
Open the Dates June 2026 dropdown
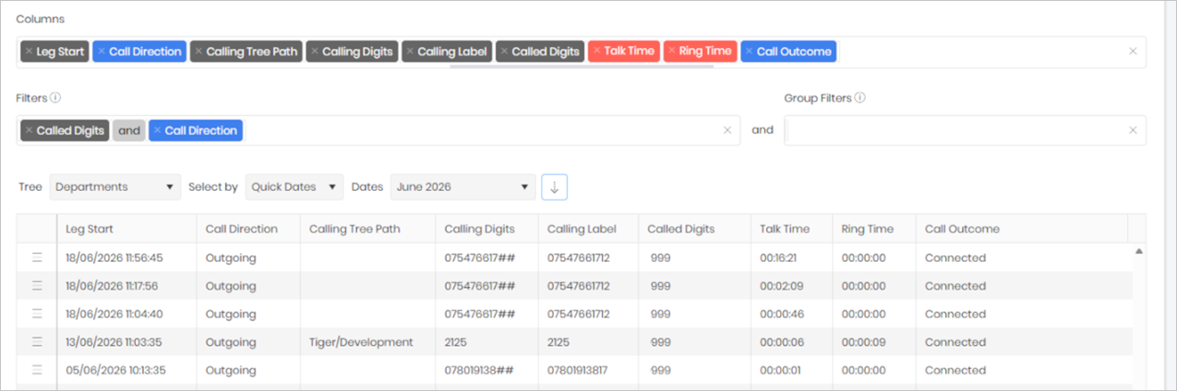coord(462,187)
